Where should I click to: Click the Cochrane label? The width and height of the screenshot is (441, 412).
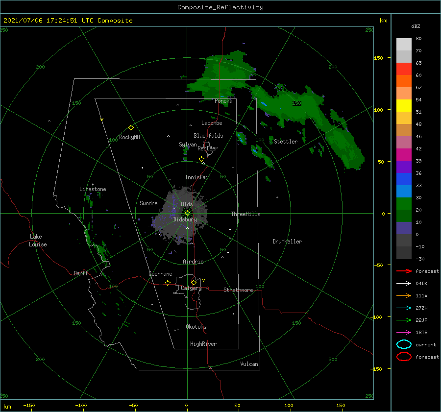coord(160,274)
